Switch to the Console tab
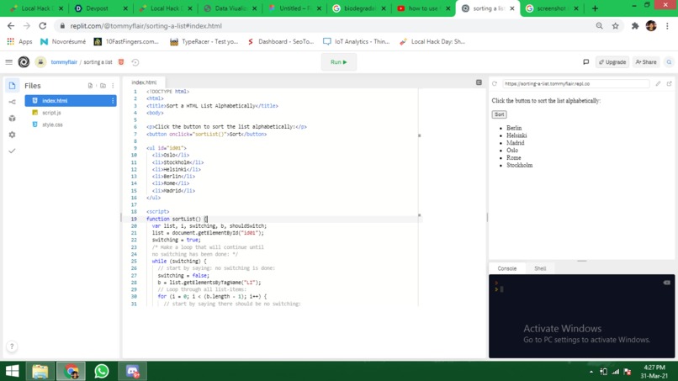678x381 pixels. 506,268
